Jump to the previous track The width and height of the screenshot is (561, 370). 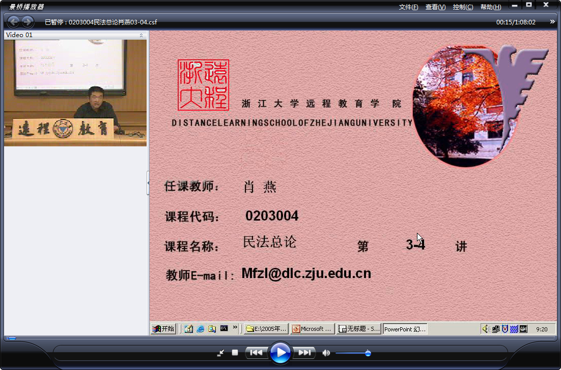256,353
